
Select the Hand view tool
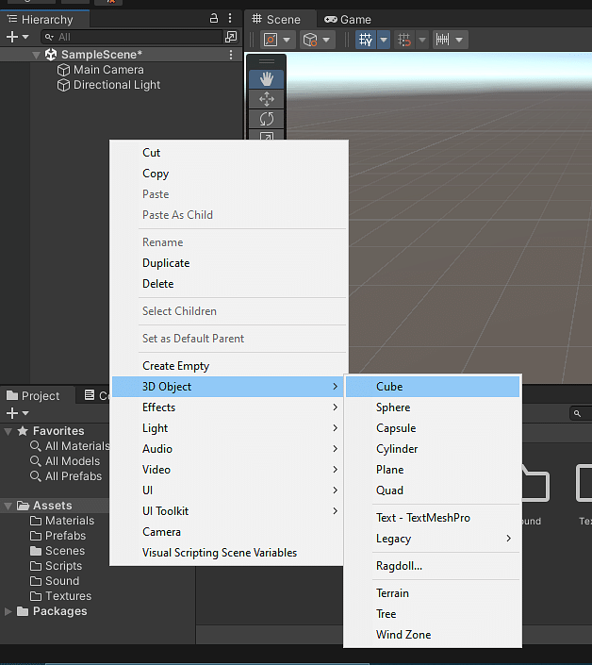point(266,79)
